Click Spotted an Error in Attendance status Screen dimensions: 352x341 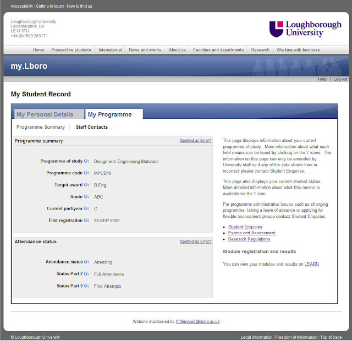point(196,241)
